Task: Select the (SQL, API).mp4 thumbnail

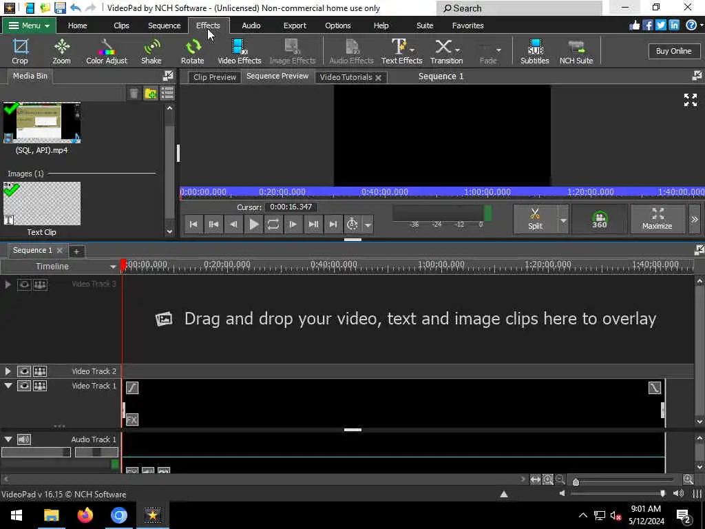Action: click(42, 123)
